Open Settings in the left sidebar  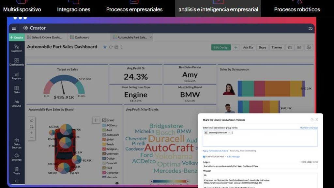pyautogui.click(x=17, y=157)
